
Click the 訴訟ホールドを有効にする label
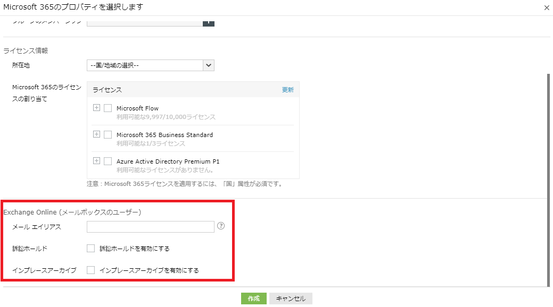[134, 249]
